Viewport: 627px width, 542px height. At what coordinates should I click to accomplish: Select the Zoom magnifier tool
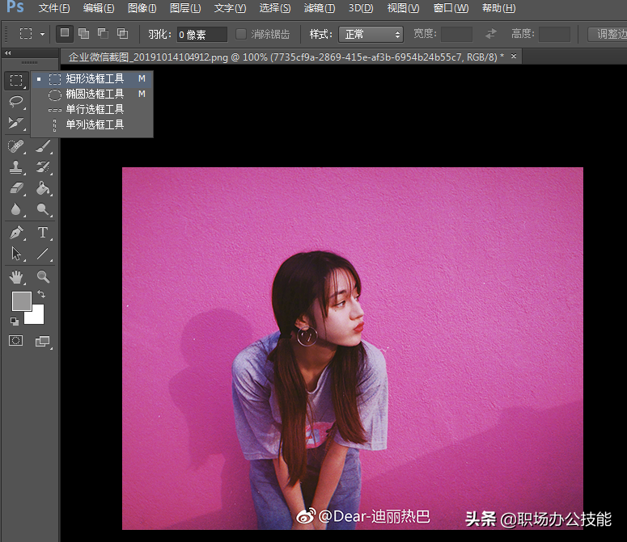click(x=43, y=276)
